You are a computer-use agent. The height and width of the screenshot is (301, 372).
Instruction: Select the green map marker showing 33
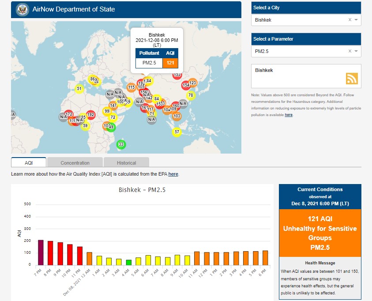tap(121, 144)
